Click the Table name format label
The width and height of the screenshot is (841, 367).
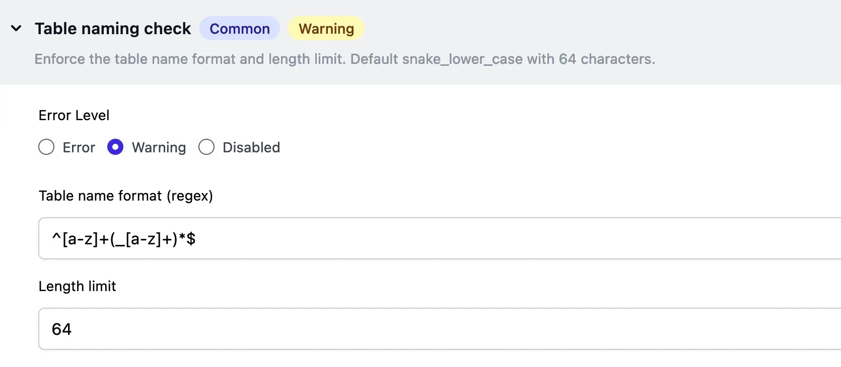126,196
